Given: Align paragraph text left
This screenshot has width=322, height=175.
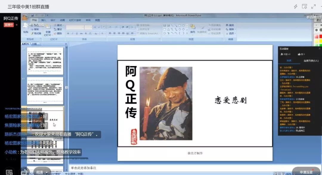Looking at the screenshot, I should [110, 33].
